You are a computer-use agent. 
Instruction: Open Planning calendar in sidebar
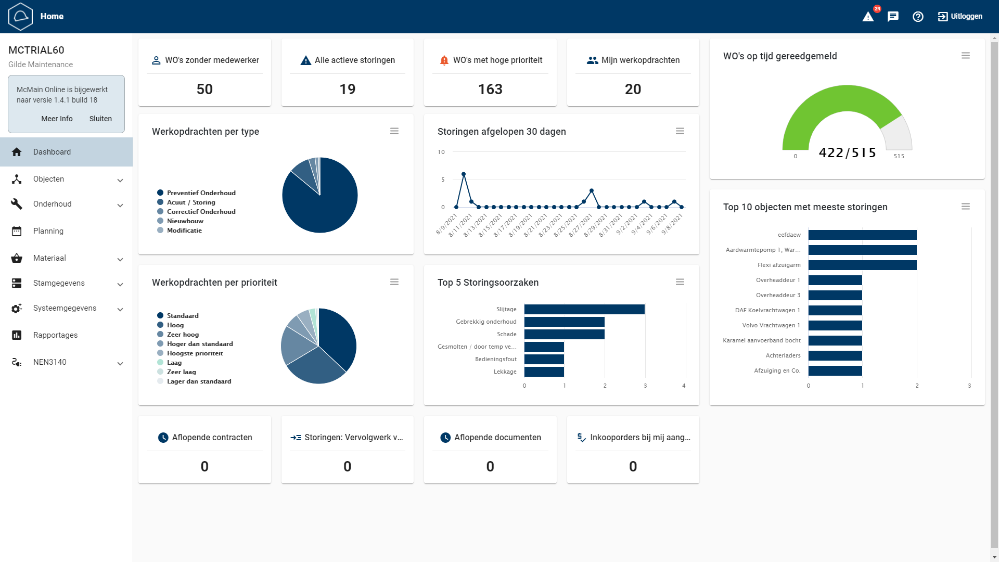[48, 231]
